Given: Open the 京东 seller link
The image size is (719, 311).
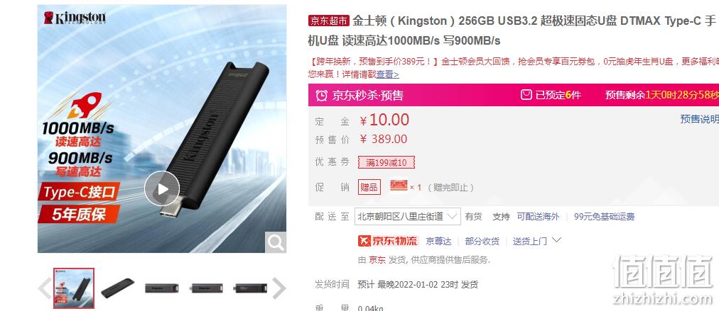Looking at the screenshot, I should point(377,260).
